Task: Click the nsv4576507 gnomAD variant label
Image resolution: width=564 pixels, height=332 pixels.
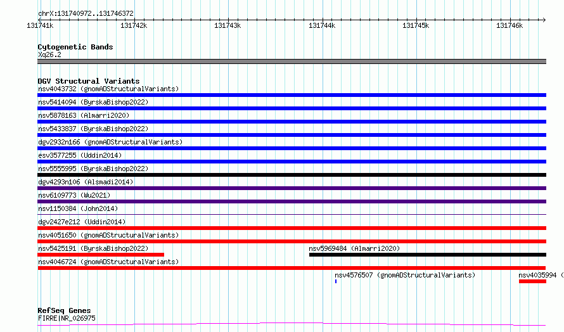Action: coord(405,275)
